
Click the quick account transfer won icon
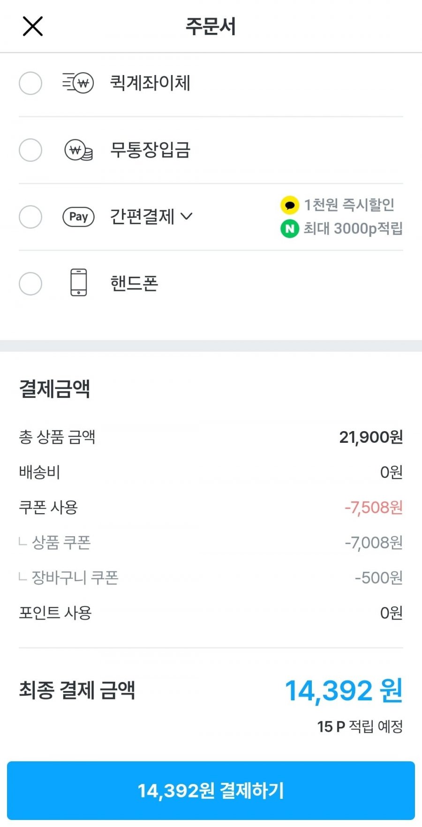click(78, 83)
